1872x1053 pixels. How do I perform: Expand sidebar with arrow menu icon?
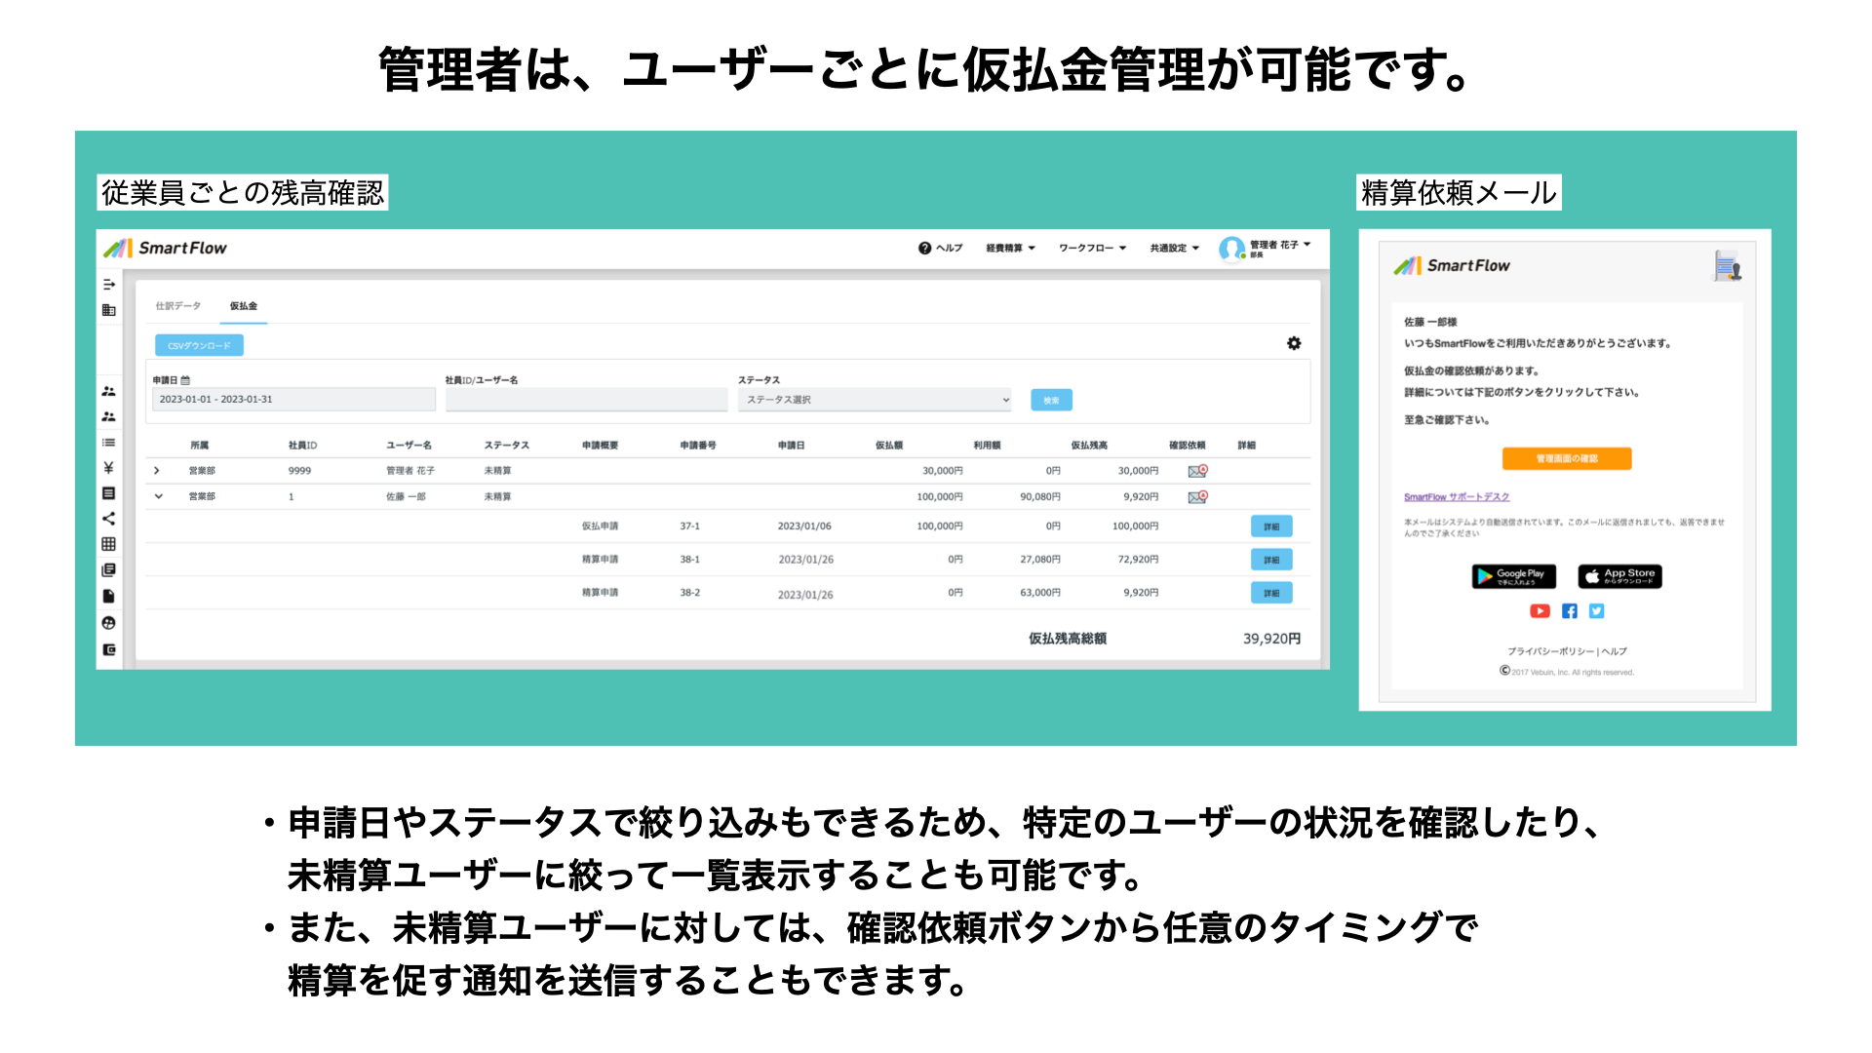[108, 285]
